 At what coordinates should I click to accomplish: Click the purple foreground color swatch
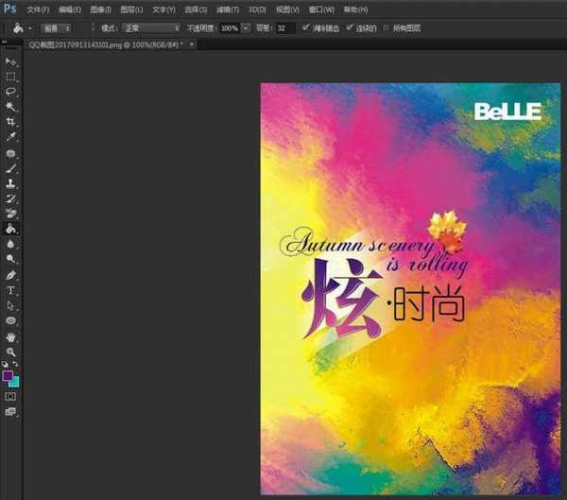coord(9,375)
